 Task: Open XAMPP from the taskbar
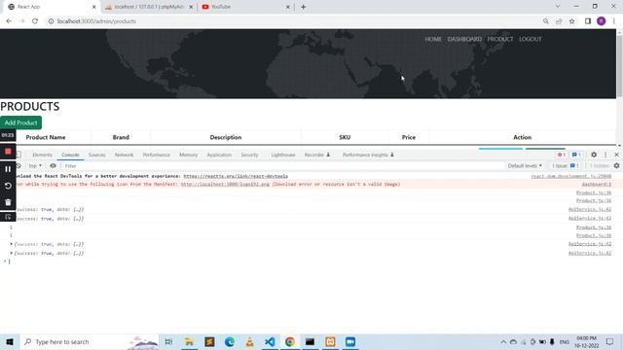coord(330,341)
